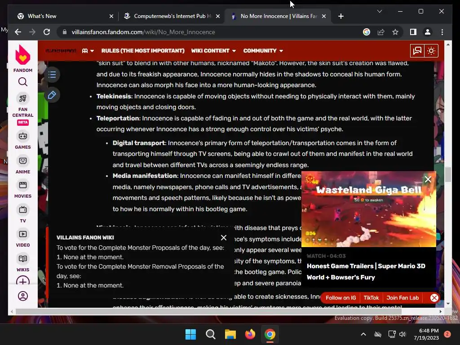
Task: View site info lock icon
Action: point(65,32)
